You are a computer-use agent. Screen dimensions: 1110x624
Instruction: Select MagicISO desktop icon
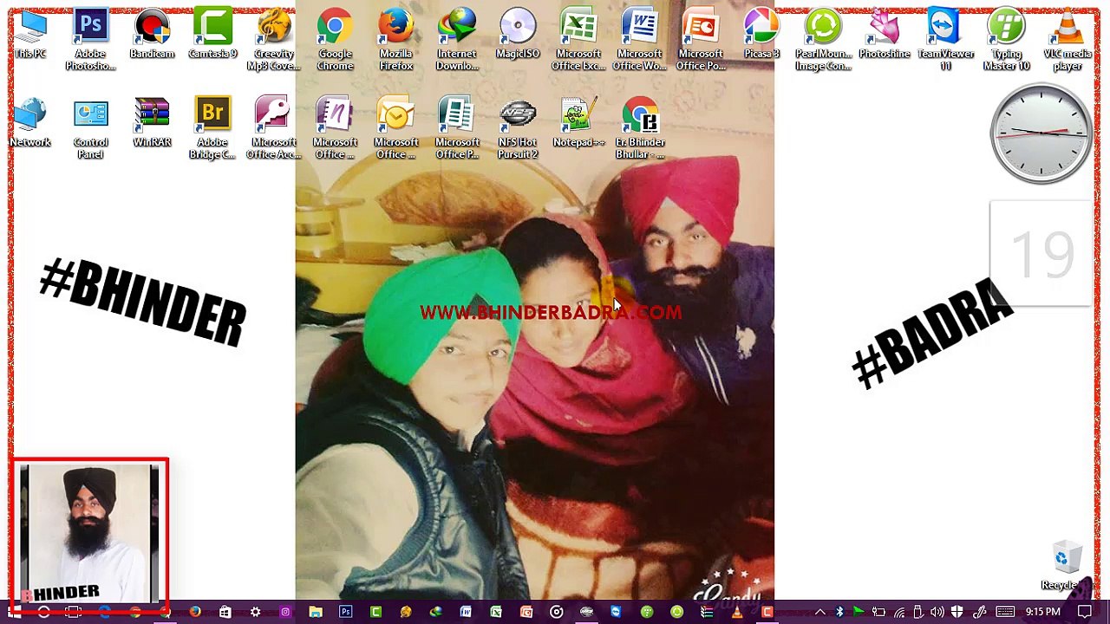tap(518, 35)
